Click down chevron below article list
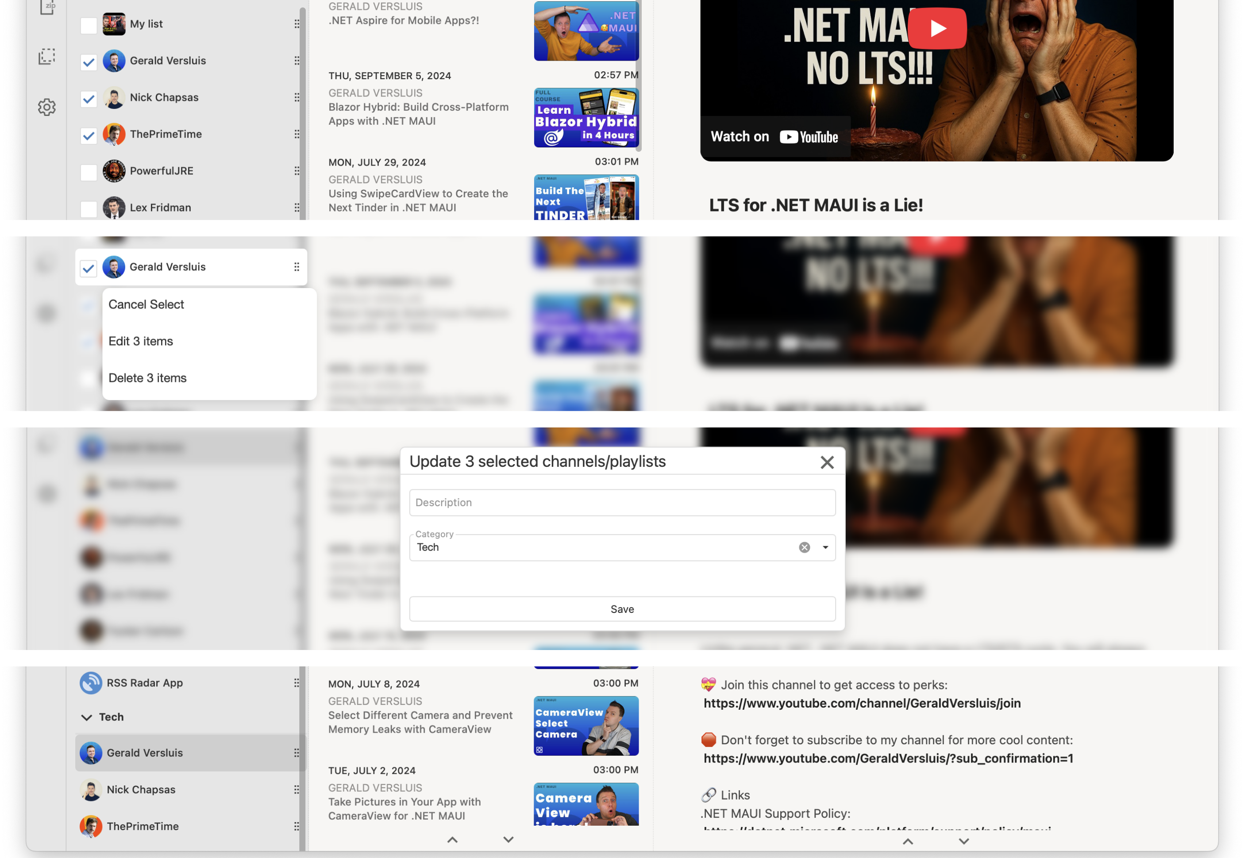The height and width of the screenshot is (858, 1248). point(508,839)
